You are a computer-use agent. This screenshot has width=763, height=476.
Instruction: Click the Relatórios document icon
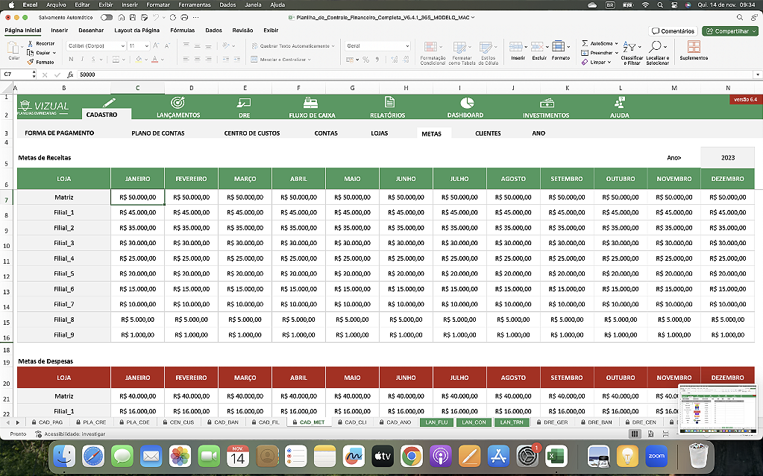[389, 103]
